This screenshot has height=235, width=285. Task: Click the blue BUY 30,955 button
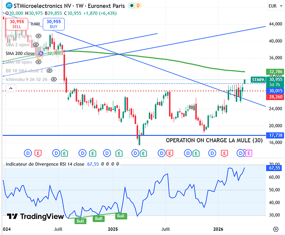point(54,24)
